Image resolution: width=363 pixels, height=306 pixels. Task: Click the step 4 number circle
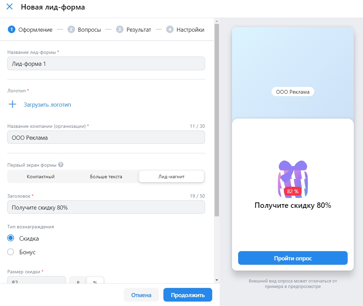click(x=170, y=30)
